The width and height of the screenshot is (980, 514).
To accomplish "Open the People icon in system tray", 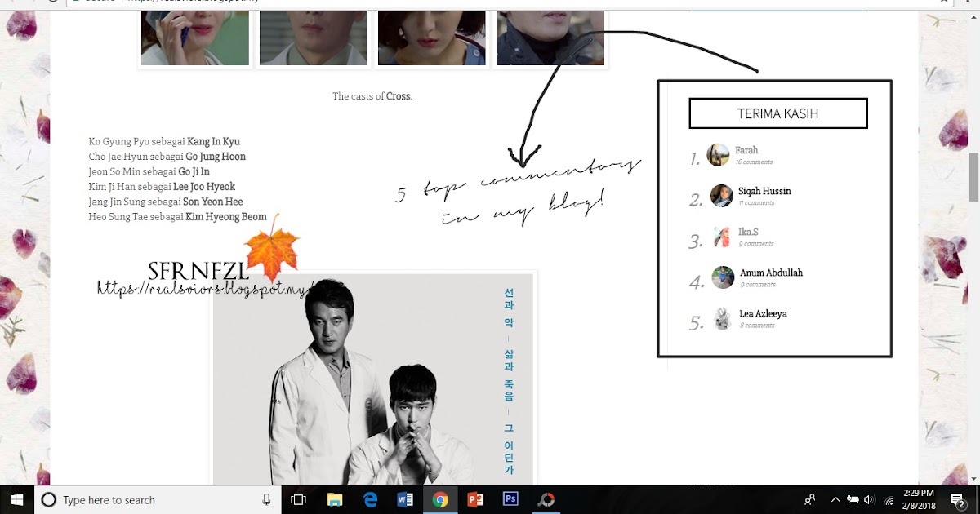I will coord(809,500).
